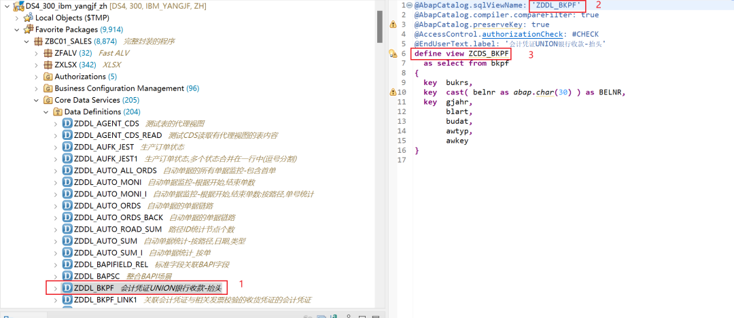Select ZDDL_BKPF_LINK1 in the tree
This screenshot has height=318, width=734.
[x=105, y=300]
